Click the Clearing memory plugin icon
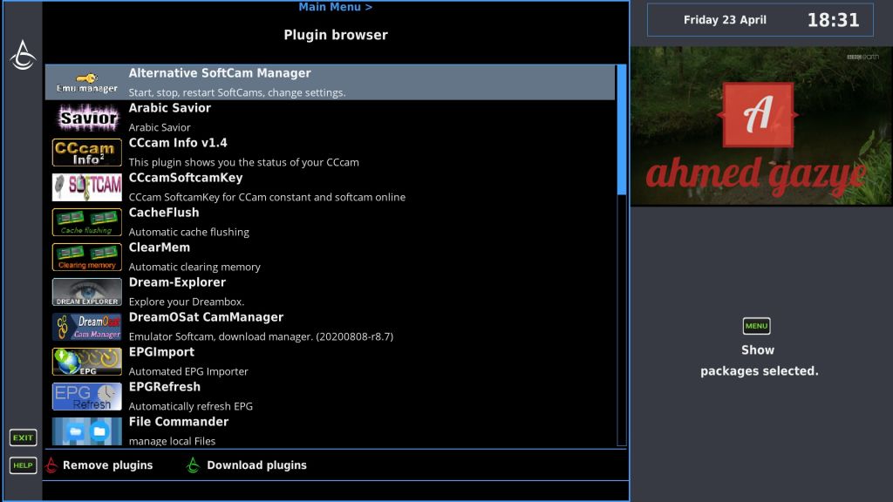 [86, 257]
